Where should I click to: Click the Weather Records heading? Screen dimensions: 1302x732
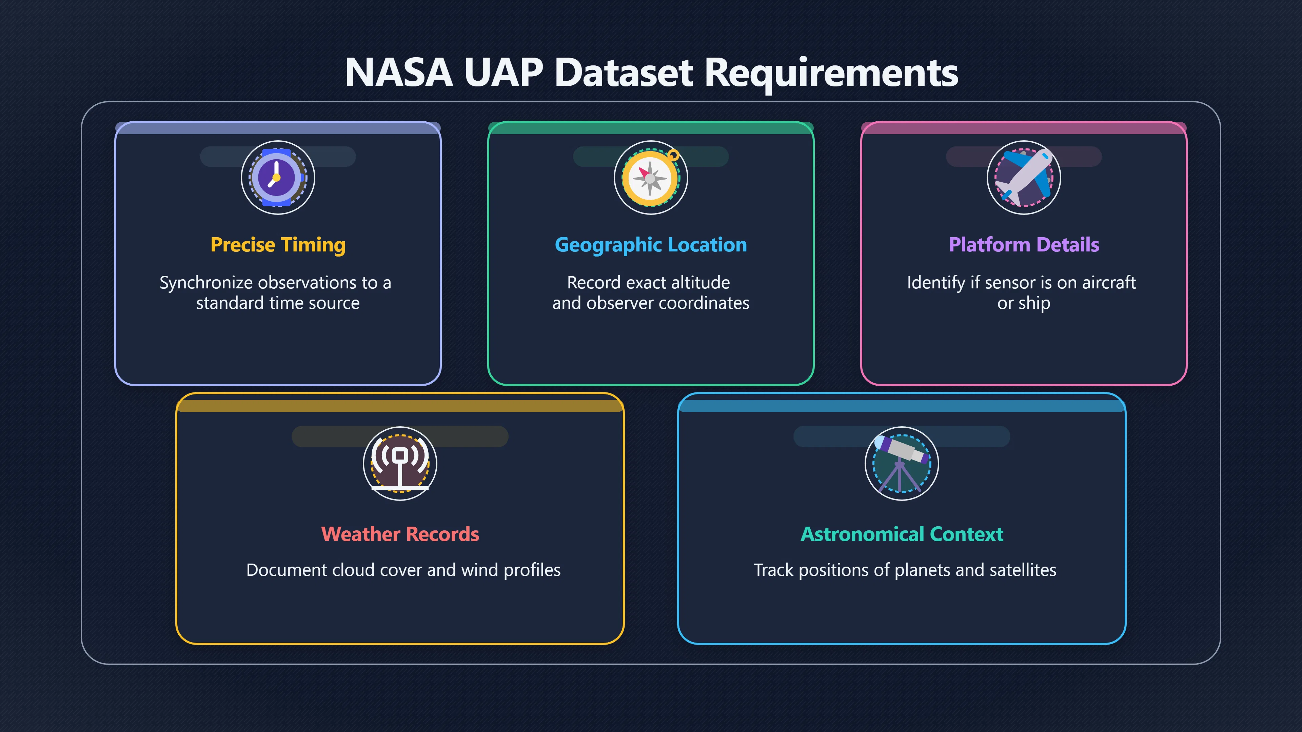[400, 534]
